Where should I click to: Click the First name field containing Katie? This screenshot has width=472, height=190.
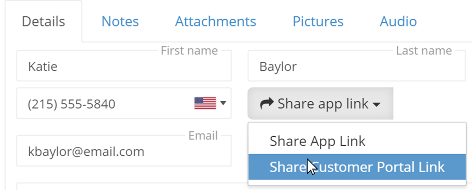124,66
